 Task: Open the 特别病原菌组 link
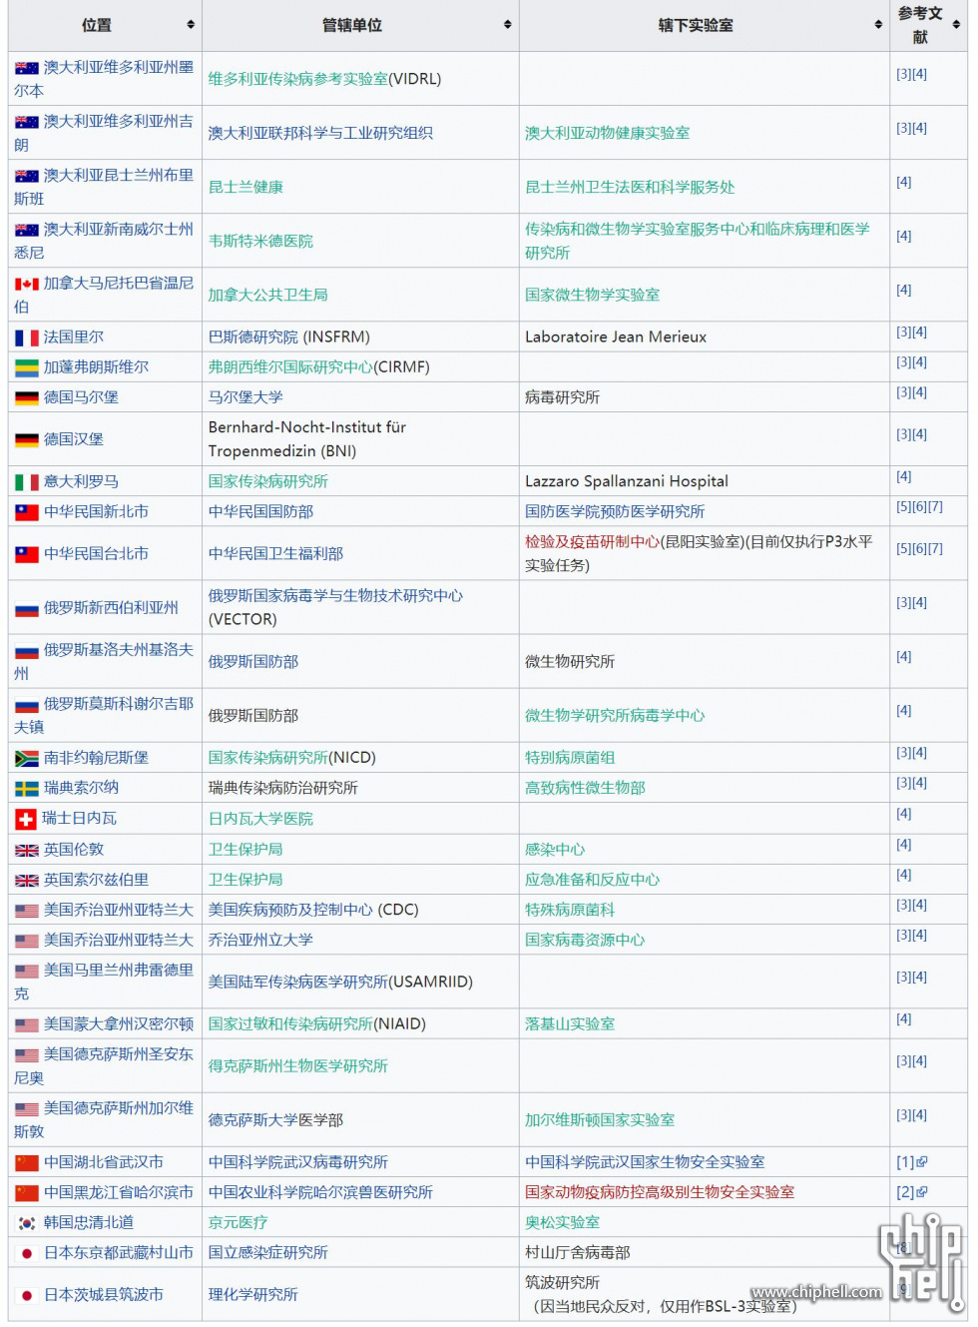coord(570,758)
